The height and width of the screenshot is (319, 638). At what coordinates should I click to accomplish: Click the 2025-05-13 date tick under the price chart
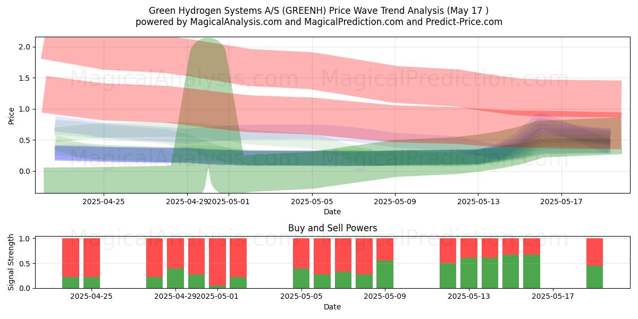point(478,202)
